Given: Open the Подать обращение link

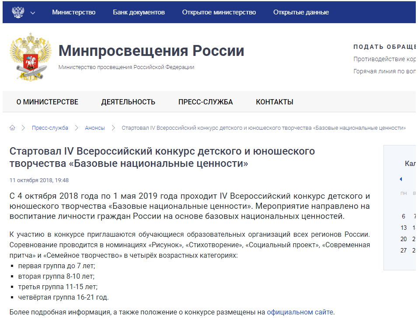Looking at the screenshot, I should click(x=384, y=47).
